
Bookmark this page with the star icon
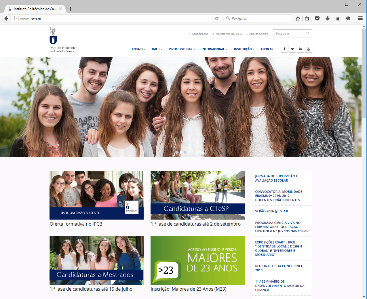tap(298, 19)
